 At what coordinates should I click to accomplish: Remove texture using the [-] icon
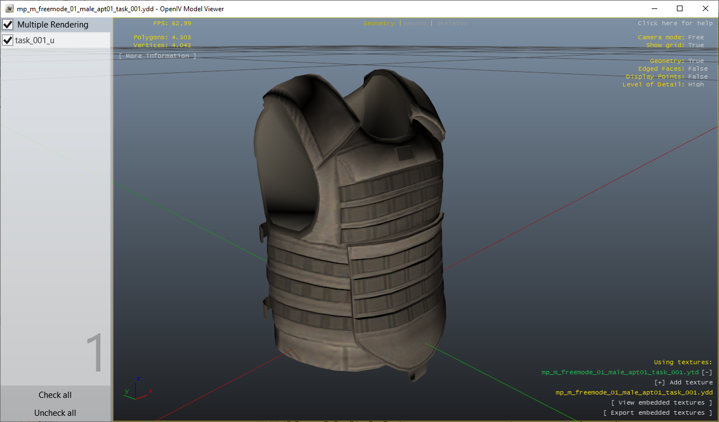pyautogui.click(x=707, y=372)
